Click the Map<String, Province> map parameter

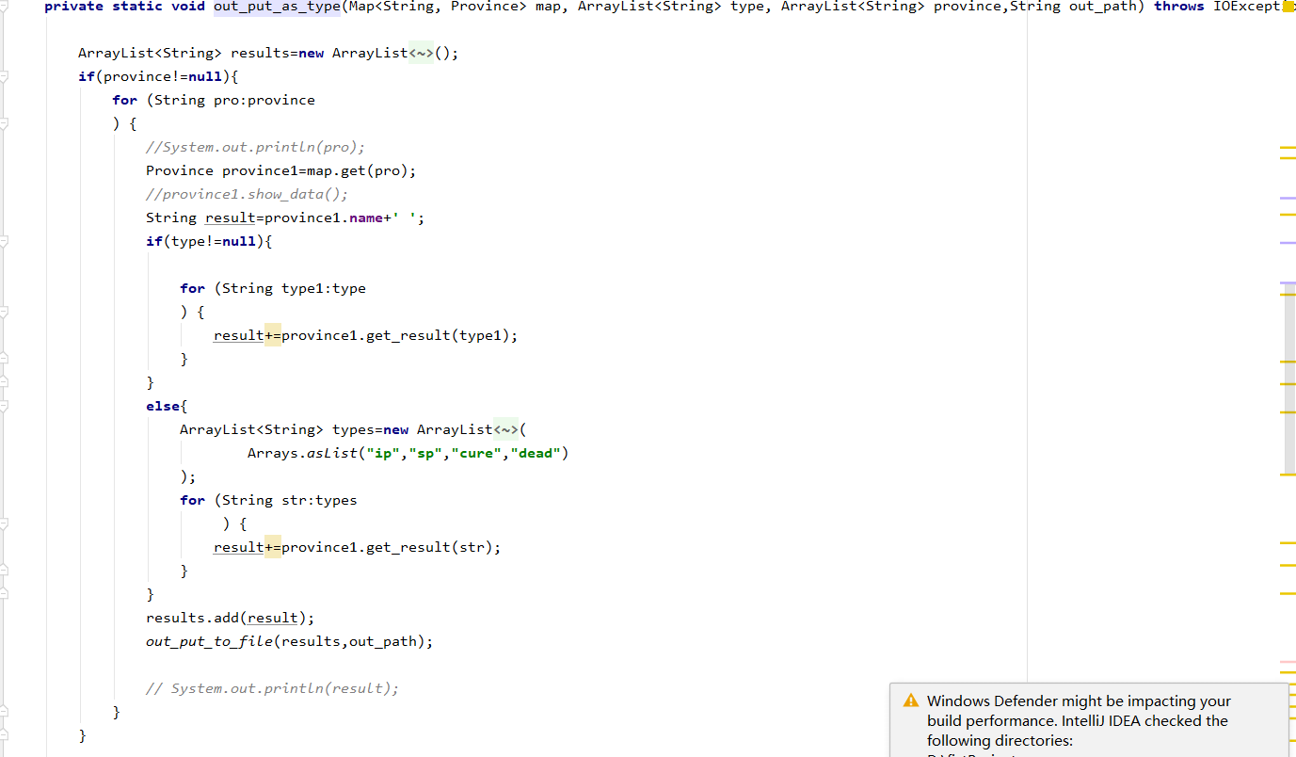coord(455,7)
